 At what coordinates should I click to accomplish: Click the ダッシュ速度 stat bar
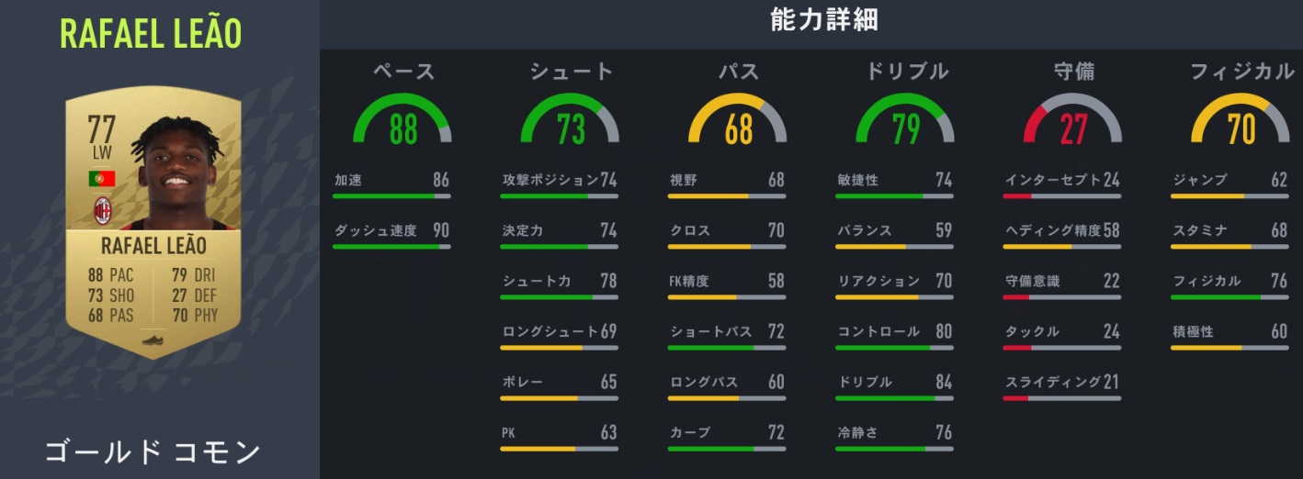tap(391, 247)
